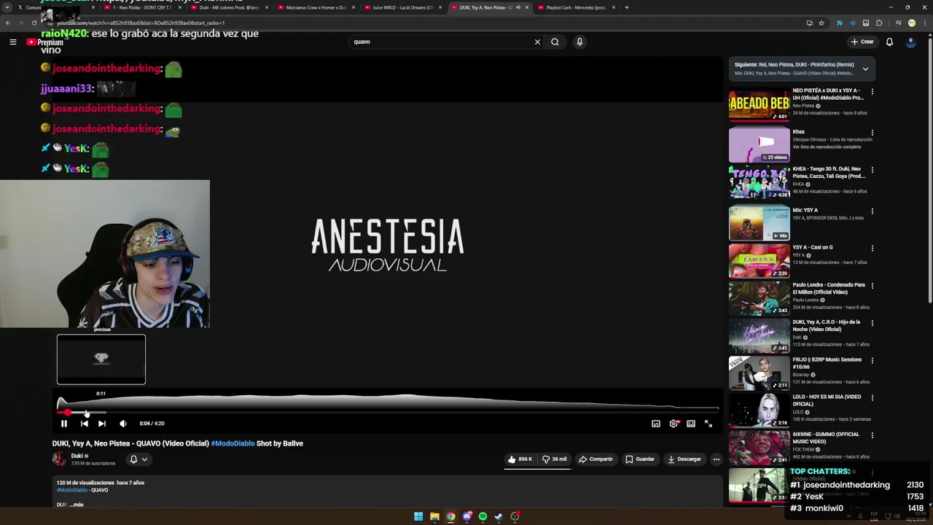Play Hijo de la Noche video
This screenshot has width=933, height=525.
click(759, 335)
